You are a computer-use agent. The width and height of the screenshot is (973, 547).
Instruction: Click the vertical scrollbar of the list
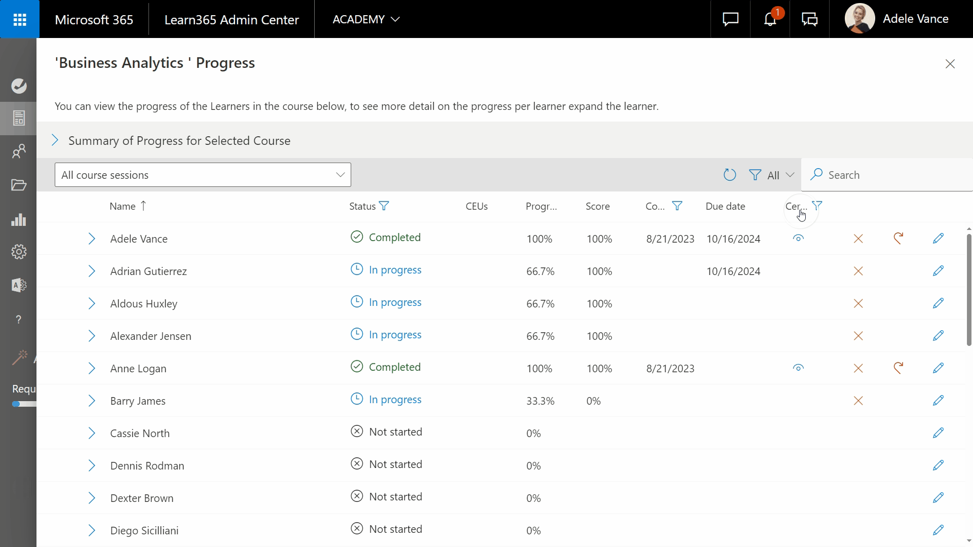click(x=969, y=290)
